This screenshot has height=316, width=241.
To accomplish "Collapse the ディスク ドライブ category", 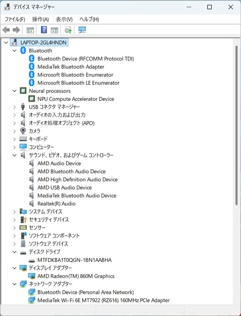I will 15,252.
